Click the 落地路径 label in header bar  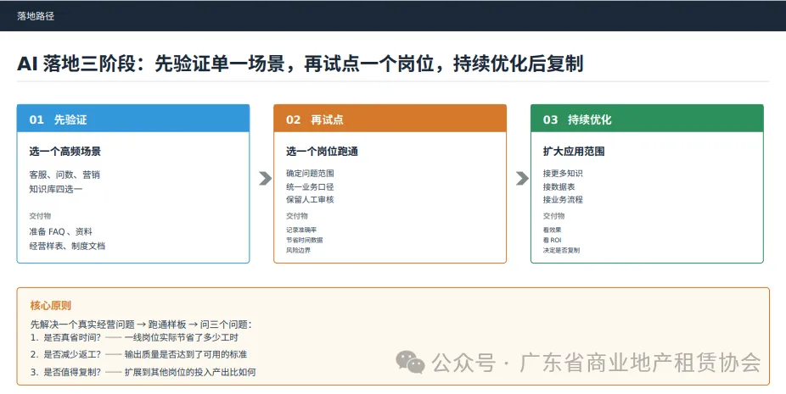(36, 16)
